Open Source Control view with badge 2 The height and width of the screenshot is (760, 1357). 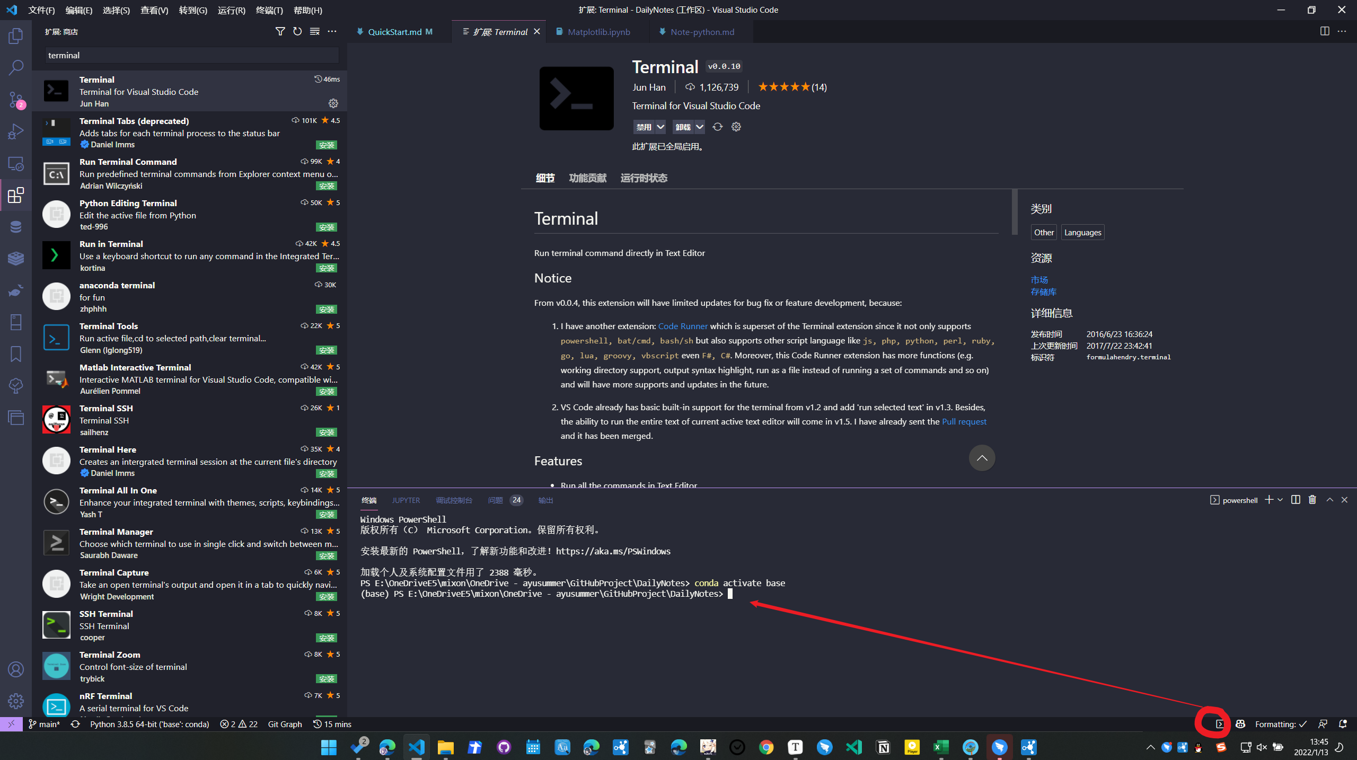click(16, 100)
